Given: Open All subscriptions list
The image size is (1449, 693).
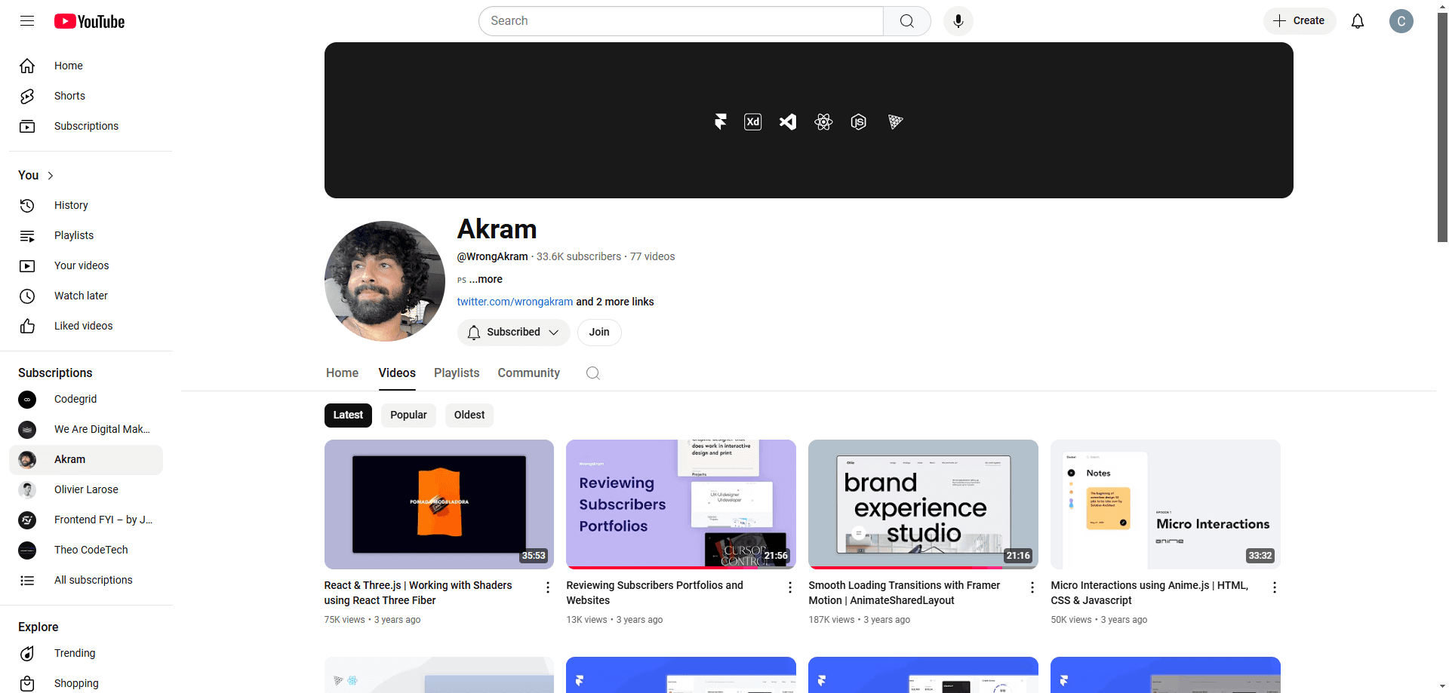Looking at the screenshot, I should [x=86, y=580].
